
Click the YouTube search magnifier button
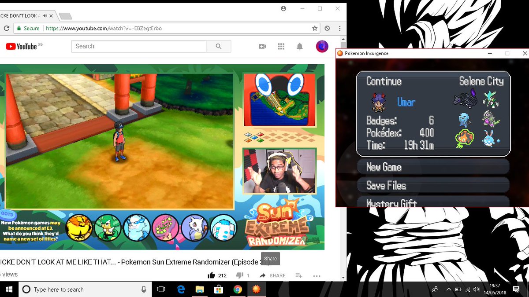[219, 46]
